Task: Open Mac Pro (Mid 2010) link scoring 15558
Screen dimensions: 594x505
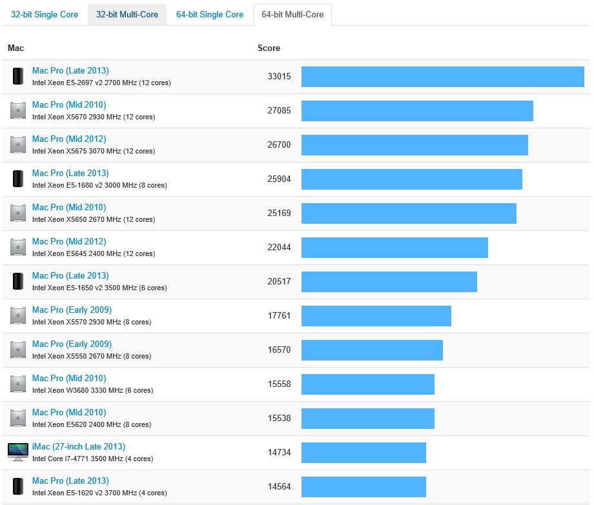Action: (69, 379)
